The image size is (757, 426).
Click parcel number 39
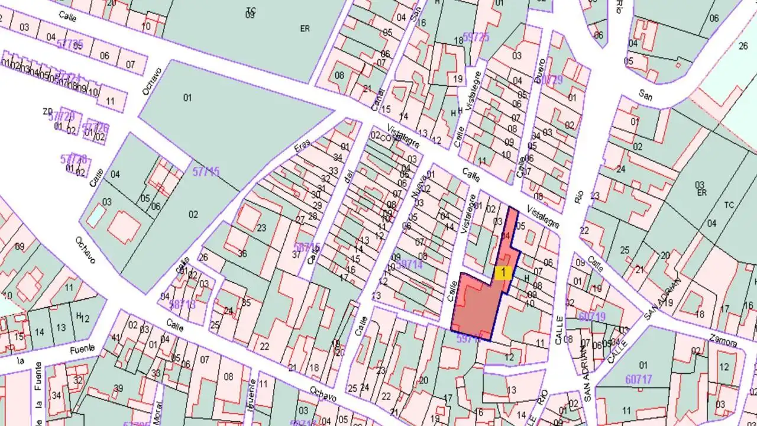coord(118,388)
